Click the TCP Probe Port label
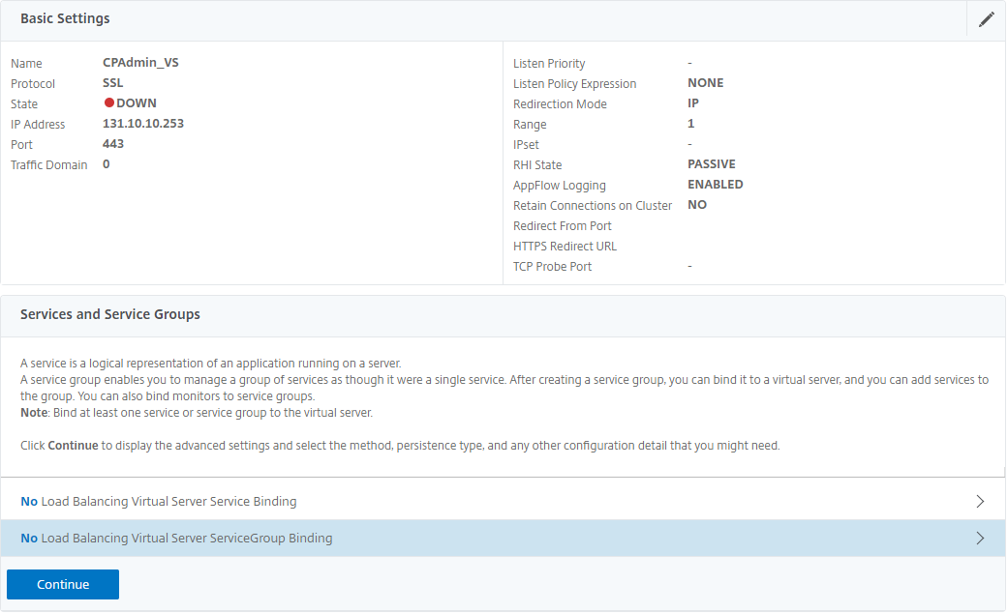The height and width of the screenshot is (613, 1008). (x=552, y=267)
